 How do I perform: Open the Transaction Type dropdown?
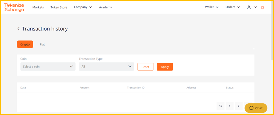click(106, 67)
